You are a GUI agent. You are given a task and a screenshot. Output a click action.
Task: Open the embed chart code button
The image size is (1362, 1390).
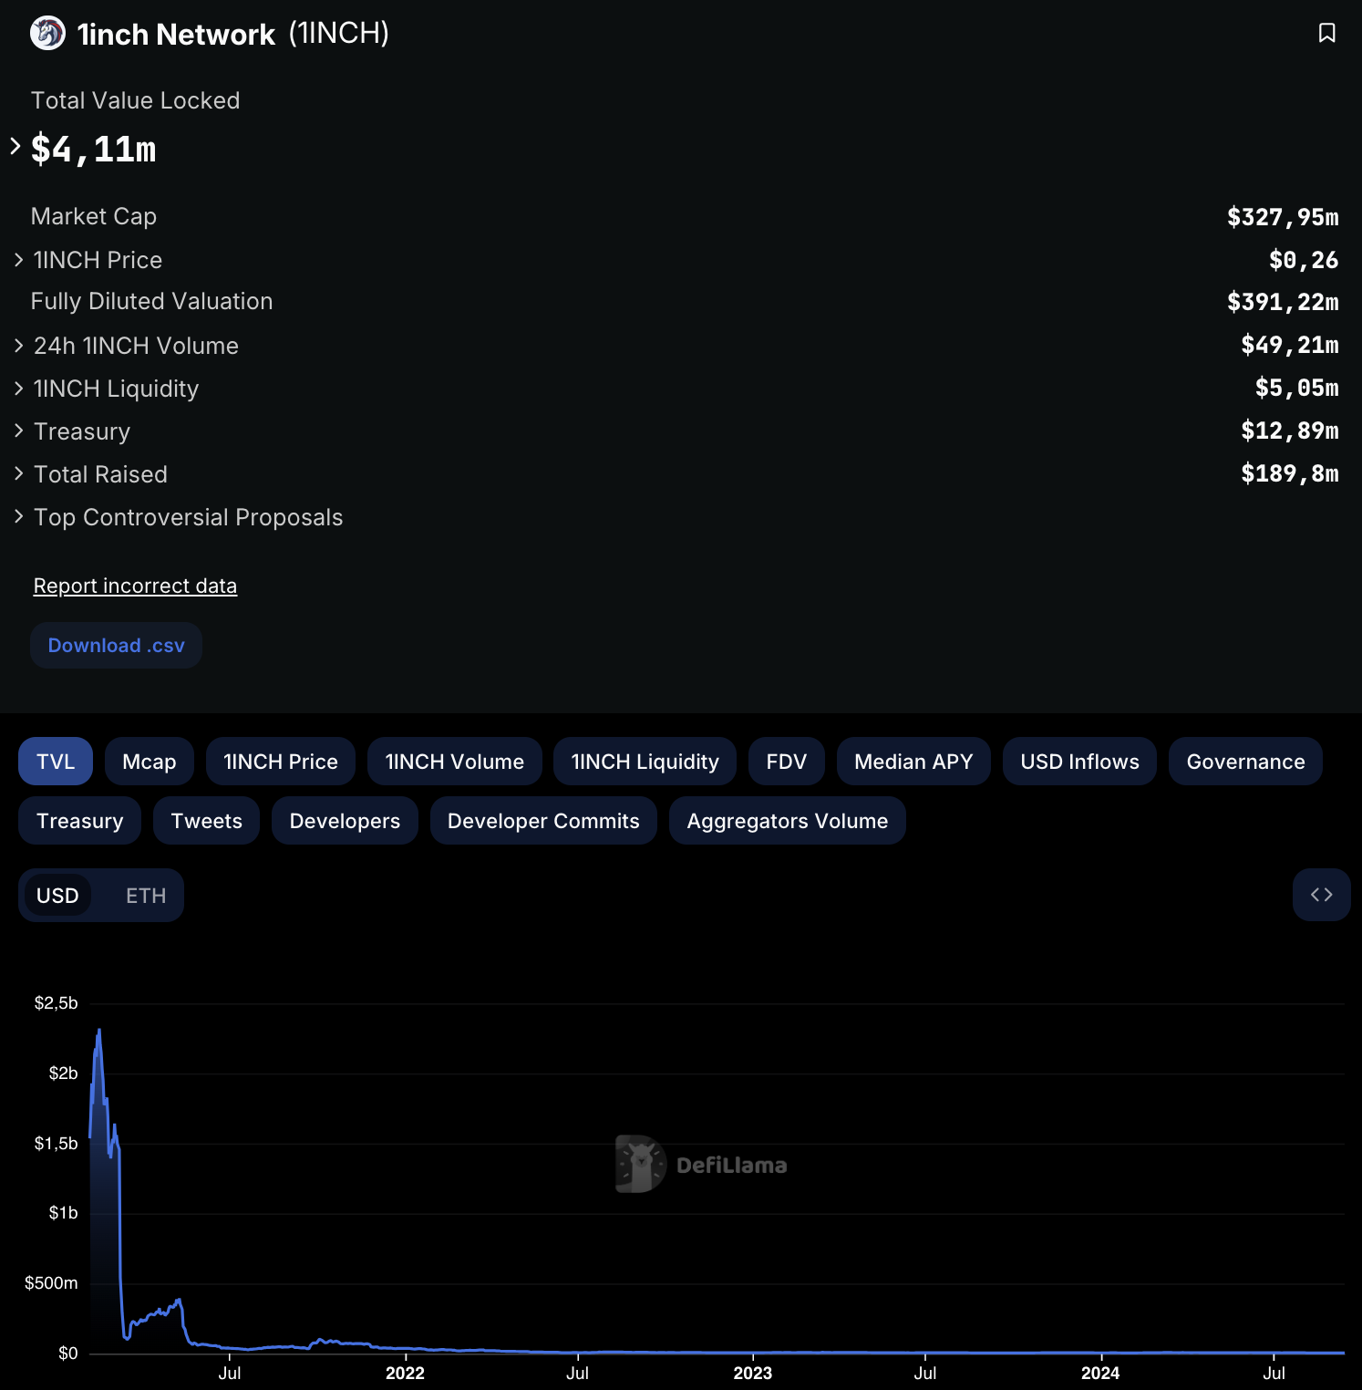(1321, 895)
